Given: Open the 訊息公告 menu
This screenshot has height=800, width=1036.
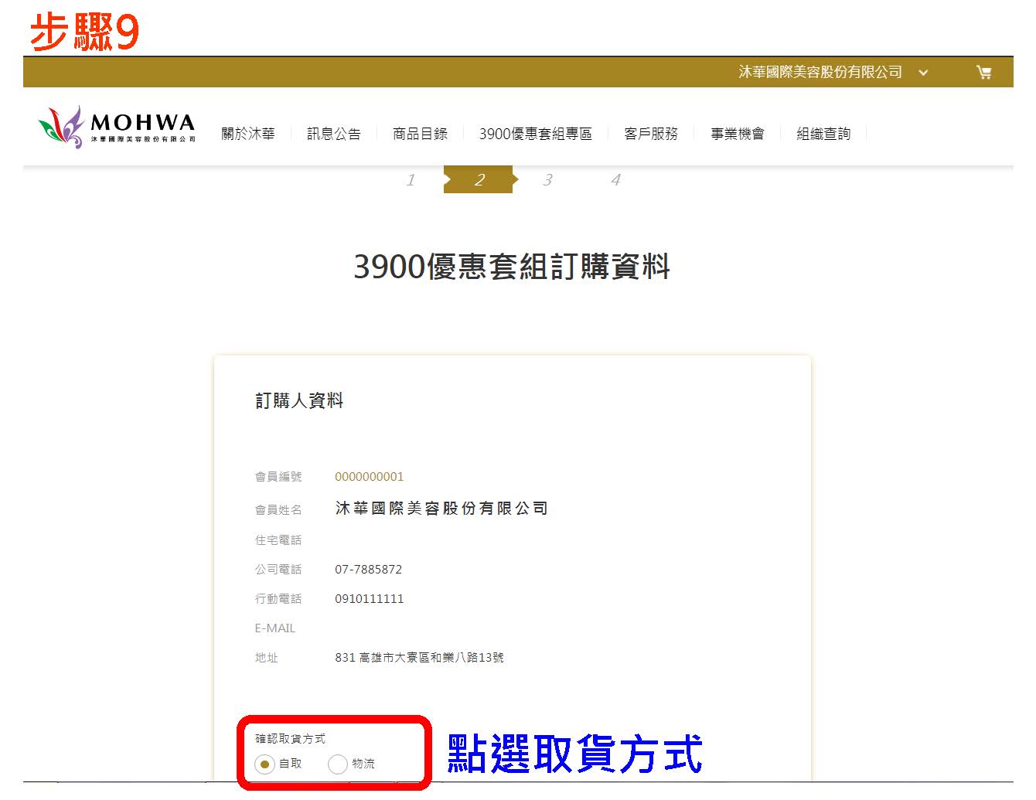Looking at the screenshot, I should (x=334, y=134).
